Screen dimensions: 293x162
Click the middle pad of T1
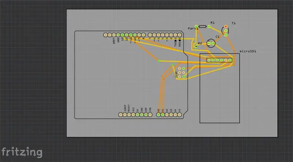[226, 31]
